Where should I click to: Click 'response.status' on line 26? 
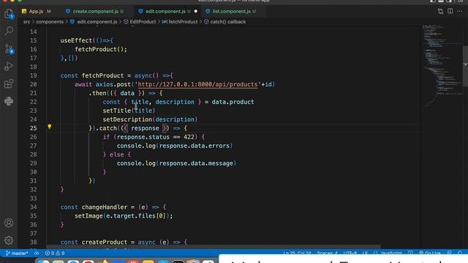143,137
